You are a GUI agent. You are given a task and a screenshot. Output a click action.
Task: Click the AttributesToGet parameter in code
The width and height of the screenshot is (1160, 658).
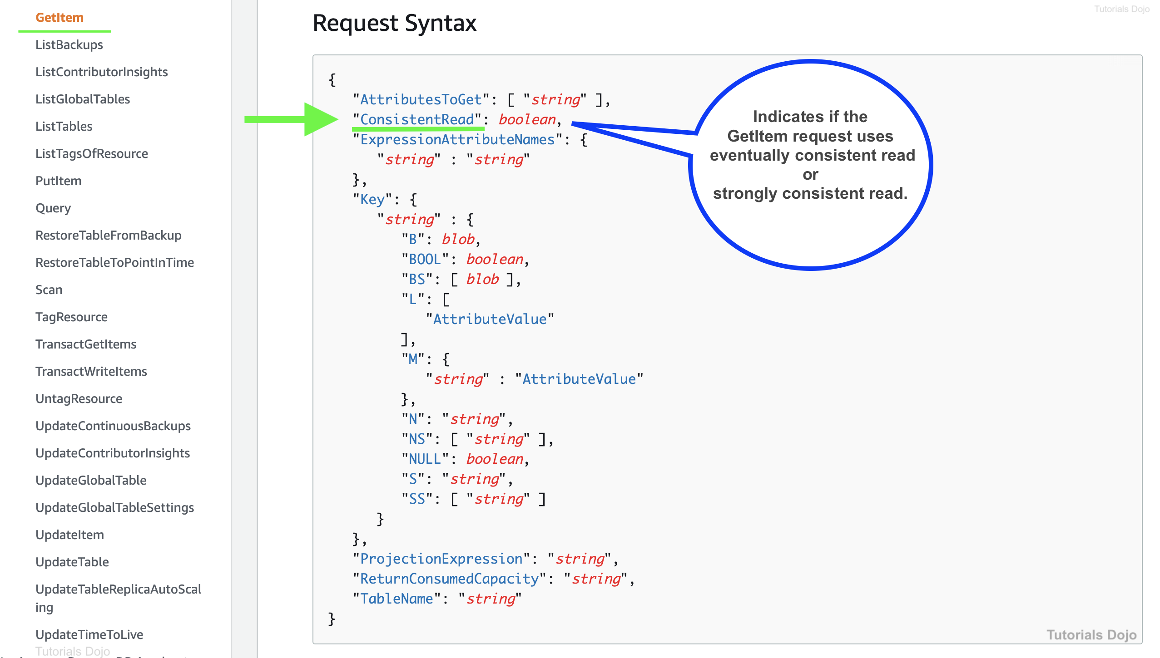tap(421, 99)
